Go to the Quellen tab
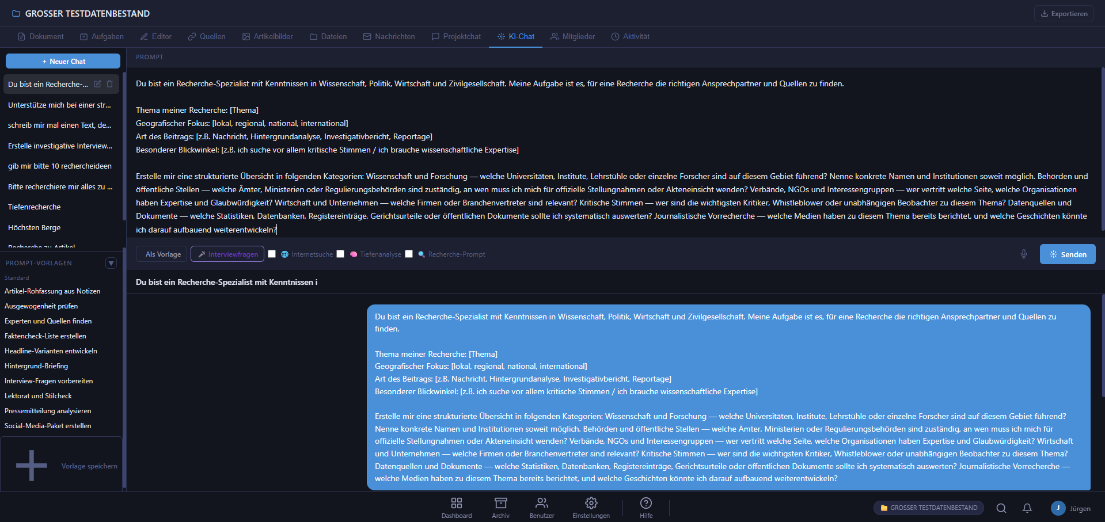This screenshot has width=1105, height=522. click(206, 36)
